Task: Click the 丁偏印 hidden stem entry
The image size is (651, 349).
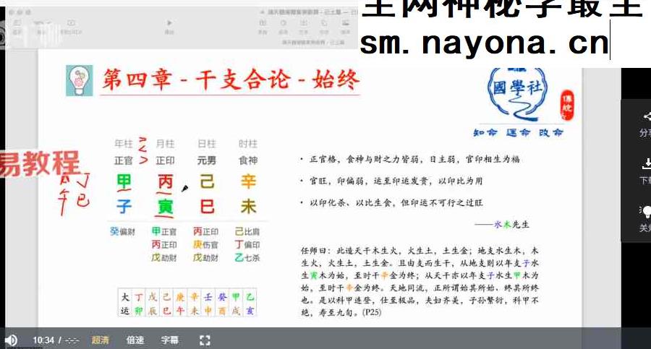Action: click(x=247, y=245)
